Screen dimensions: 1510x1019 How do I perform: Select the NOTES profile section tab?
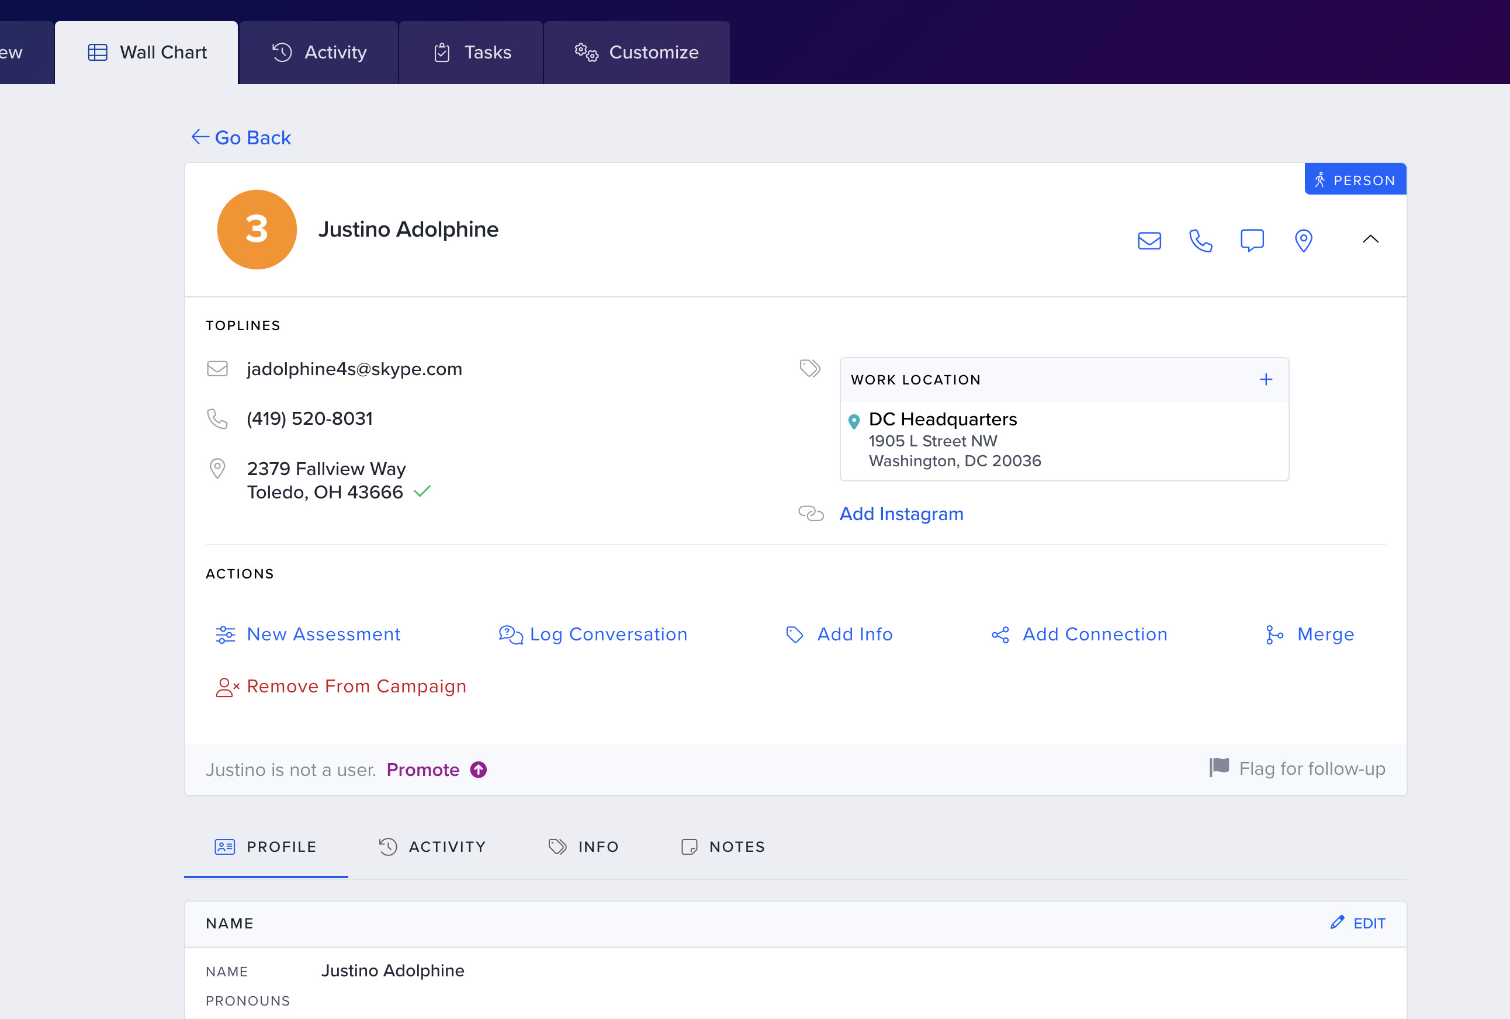(x=722, y=847)
